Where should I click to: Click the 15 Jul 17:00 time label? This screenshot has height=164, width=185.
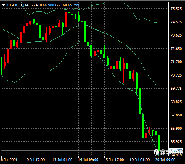click(x=114, y=160)
